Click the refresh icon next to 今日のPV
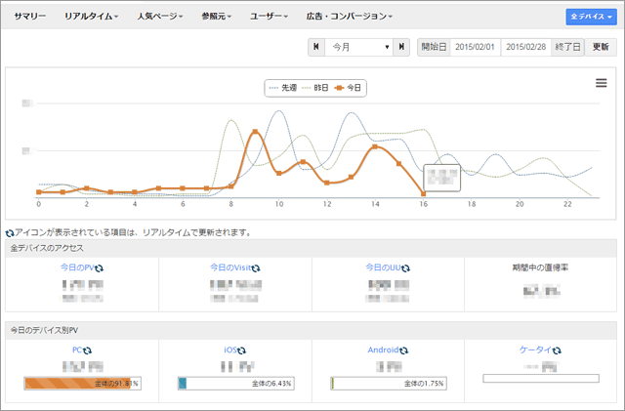Viewport: 625px width, 411px height. [99, 268]
